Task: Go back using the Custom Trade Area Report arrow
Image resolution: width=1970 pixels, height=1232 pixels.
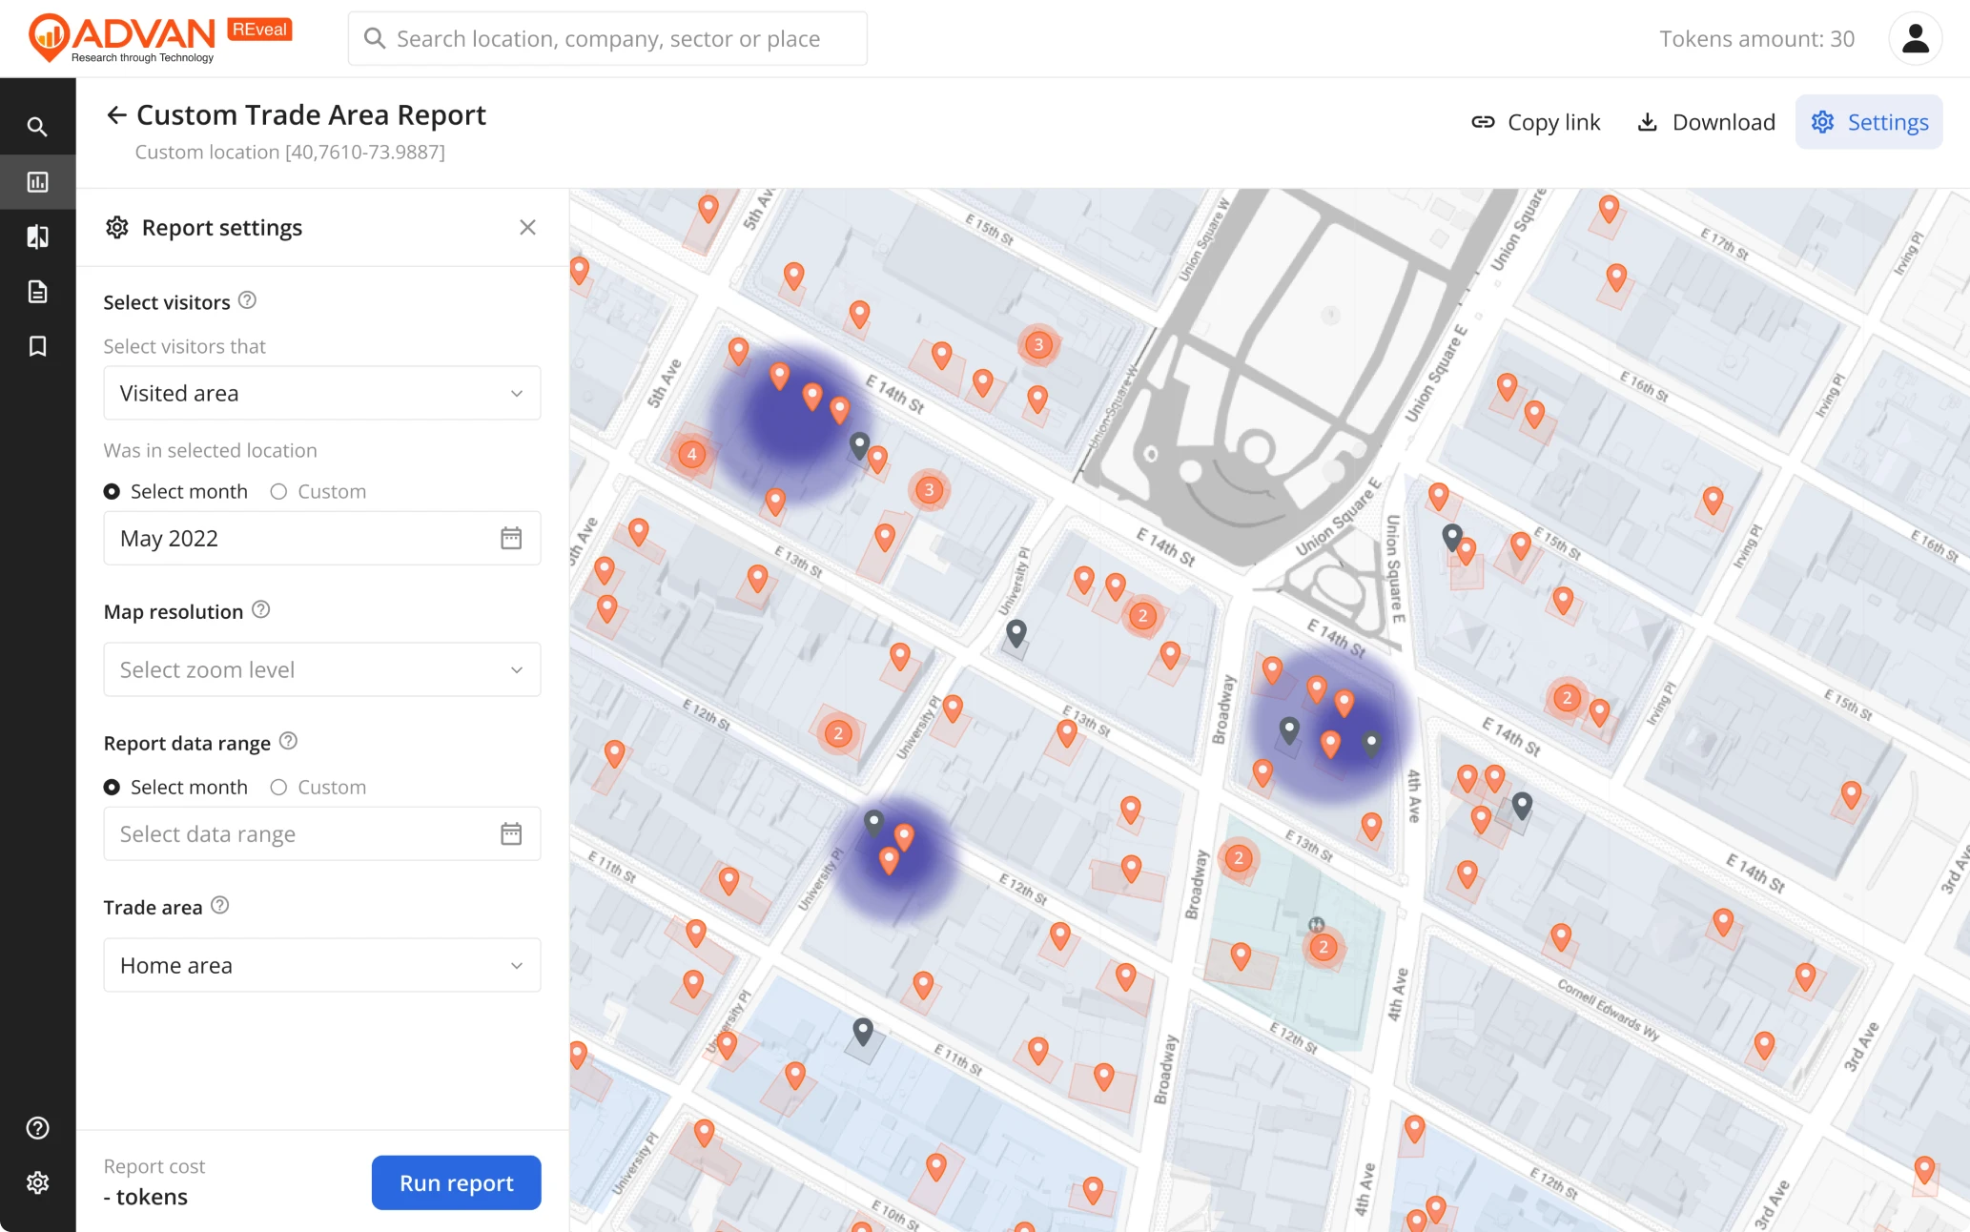Action: [x=115, y=114]
